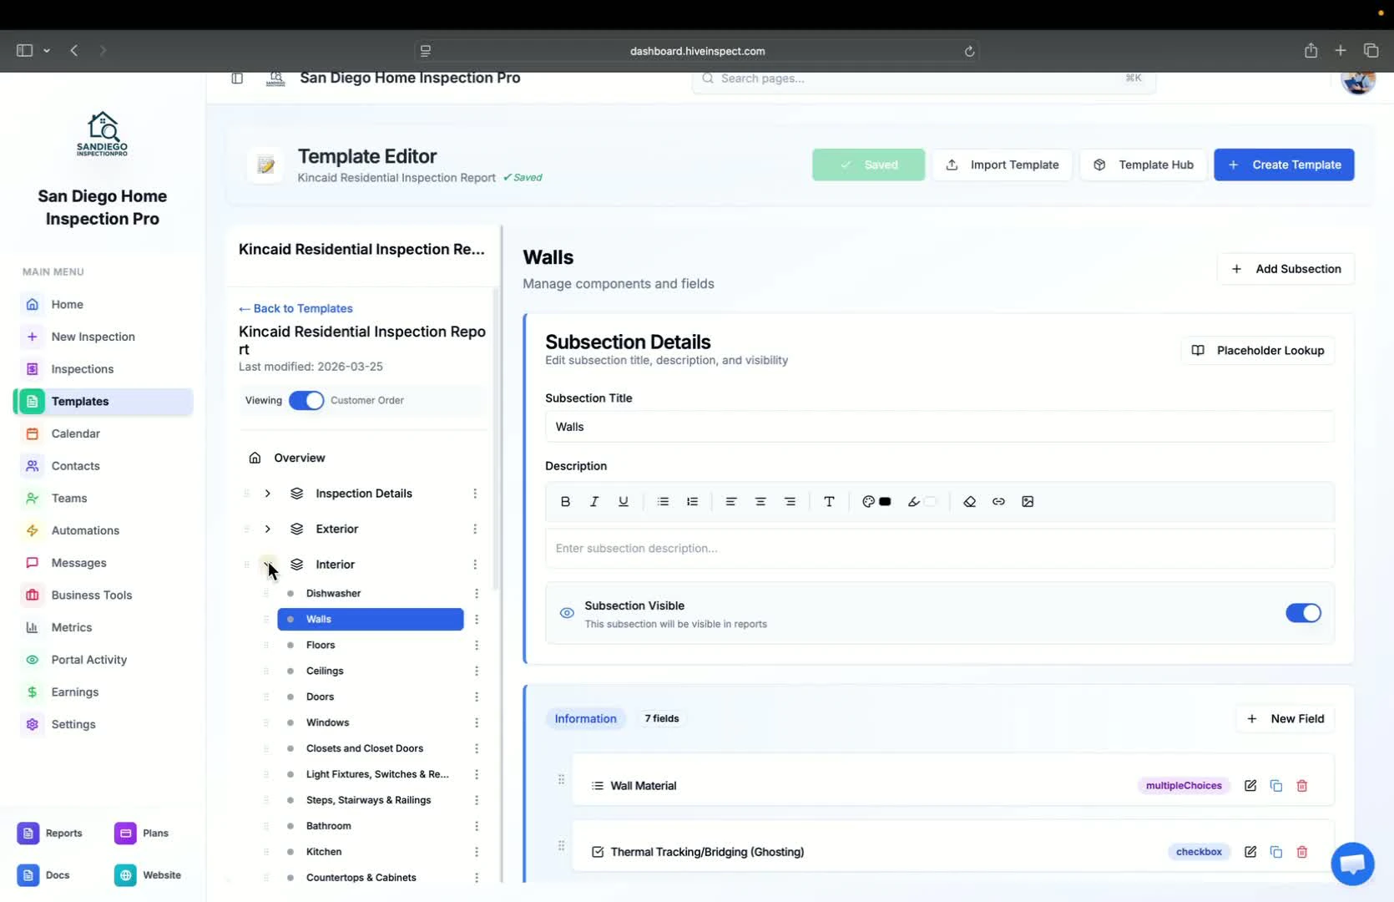The height and width of the screenshot is (902, 1394).
Task: Clear formatting with the eraser icon
Action: [969, 502]
